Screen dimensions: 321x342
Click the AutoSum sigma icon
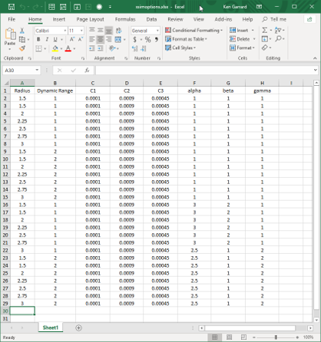click(265, 31)
